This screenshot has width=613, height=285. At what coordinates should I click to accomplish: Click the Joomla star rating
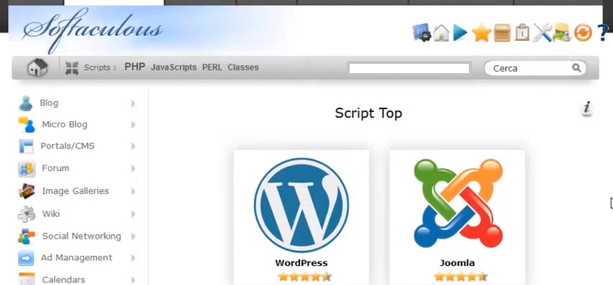pos(461,277)
